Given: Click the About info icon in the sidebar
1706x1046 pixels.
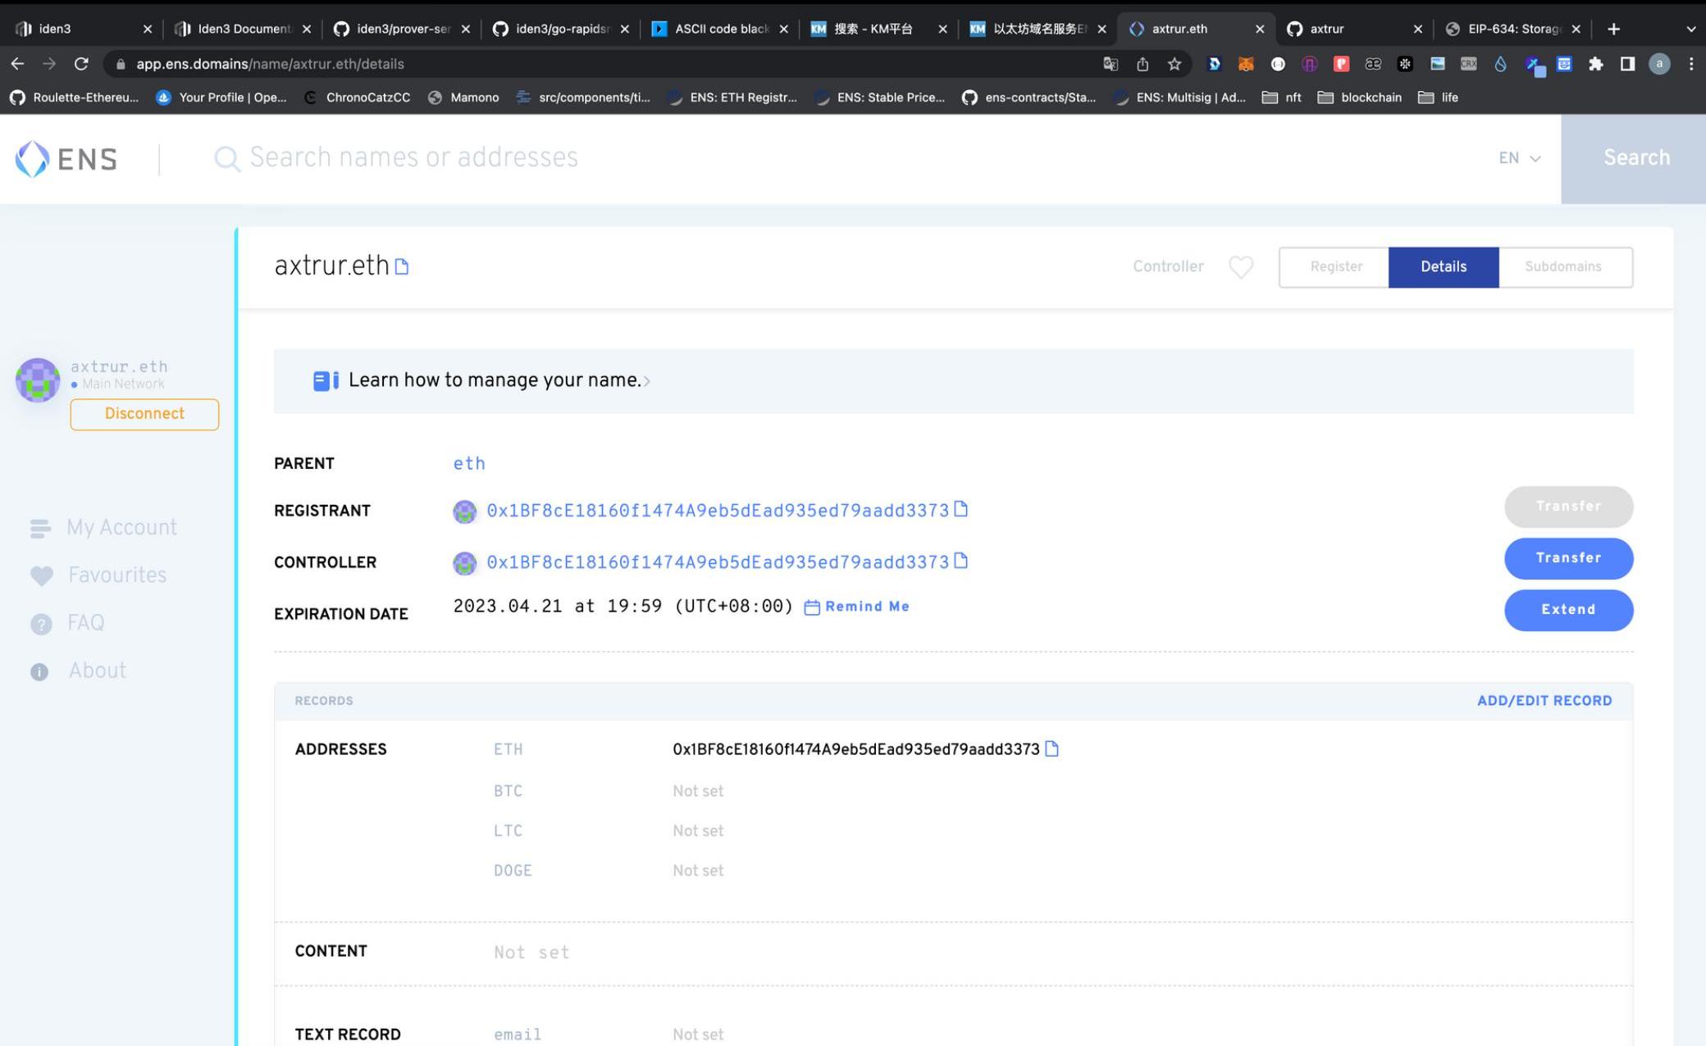Looking at the screenshot, I should pos(39,672).
